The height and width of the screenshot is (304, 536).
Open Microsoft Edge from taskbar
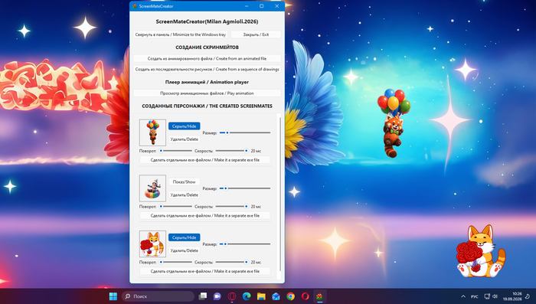point(247,296)
